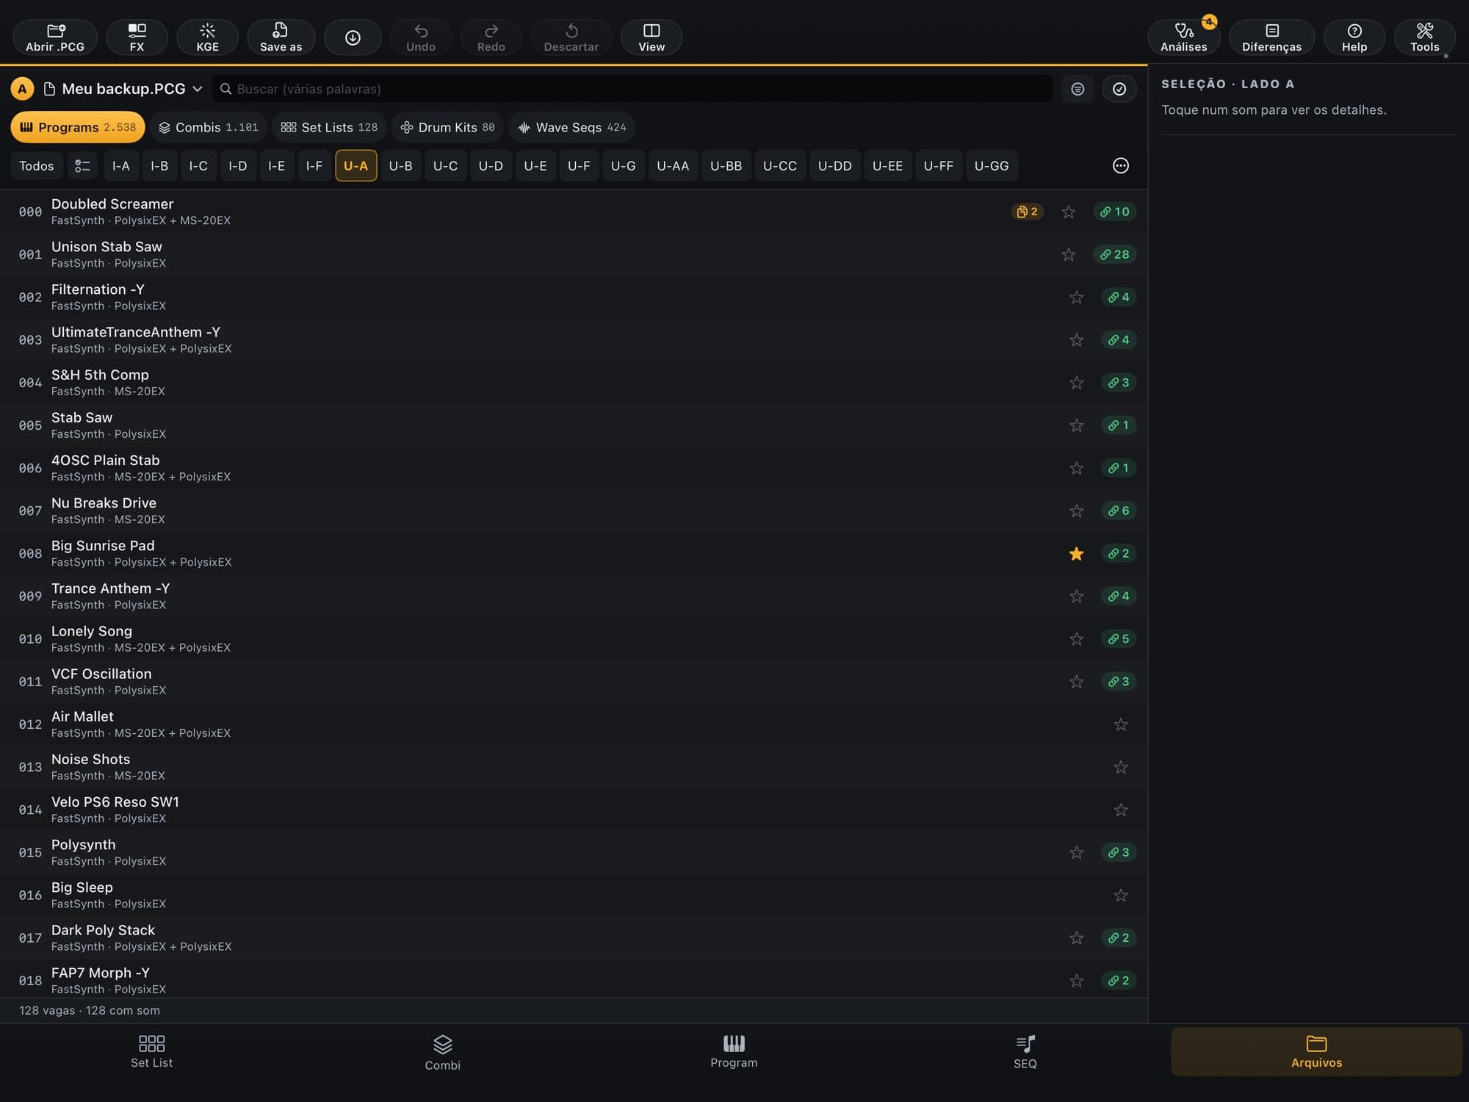Unfavorite Big Sunrise Pad star
The width and height of the screenshot is (1469, 1102).
1076,553
